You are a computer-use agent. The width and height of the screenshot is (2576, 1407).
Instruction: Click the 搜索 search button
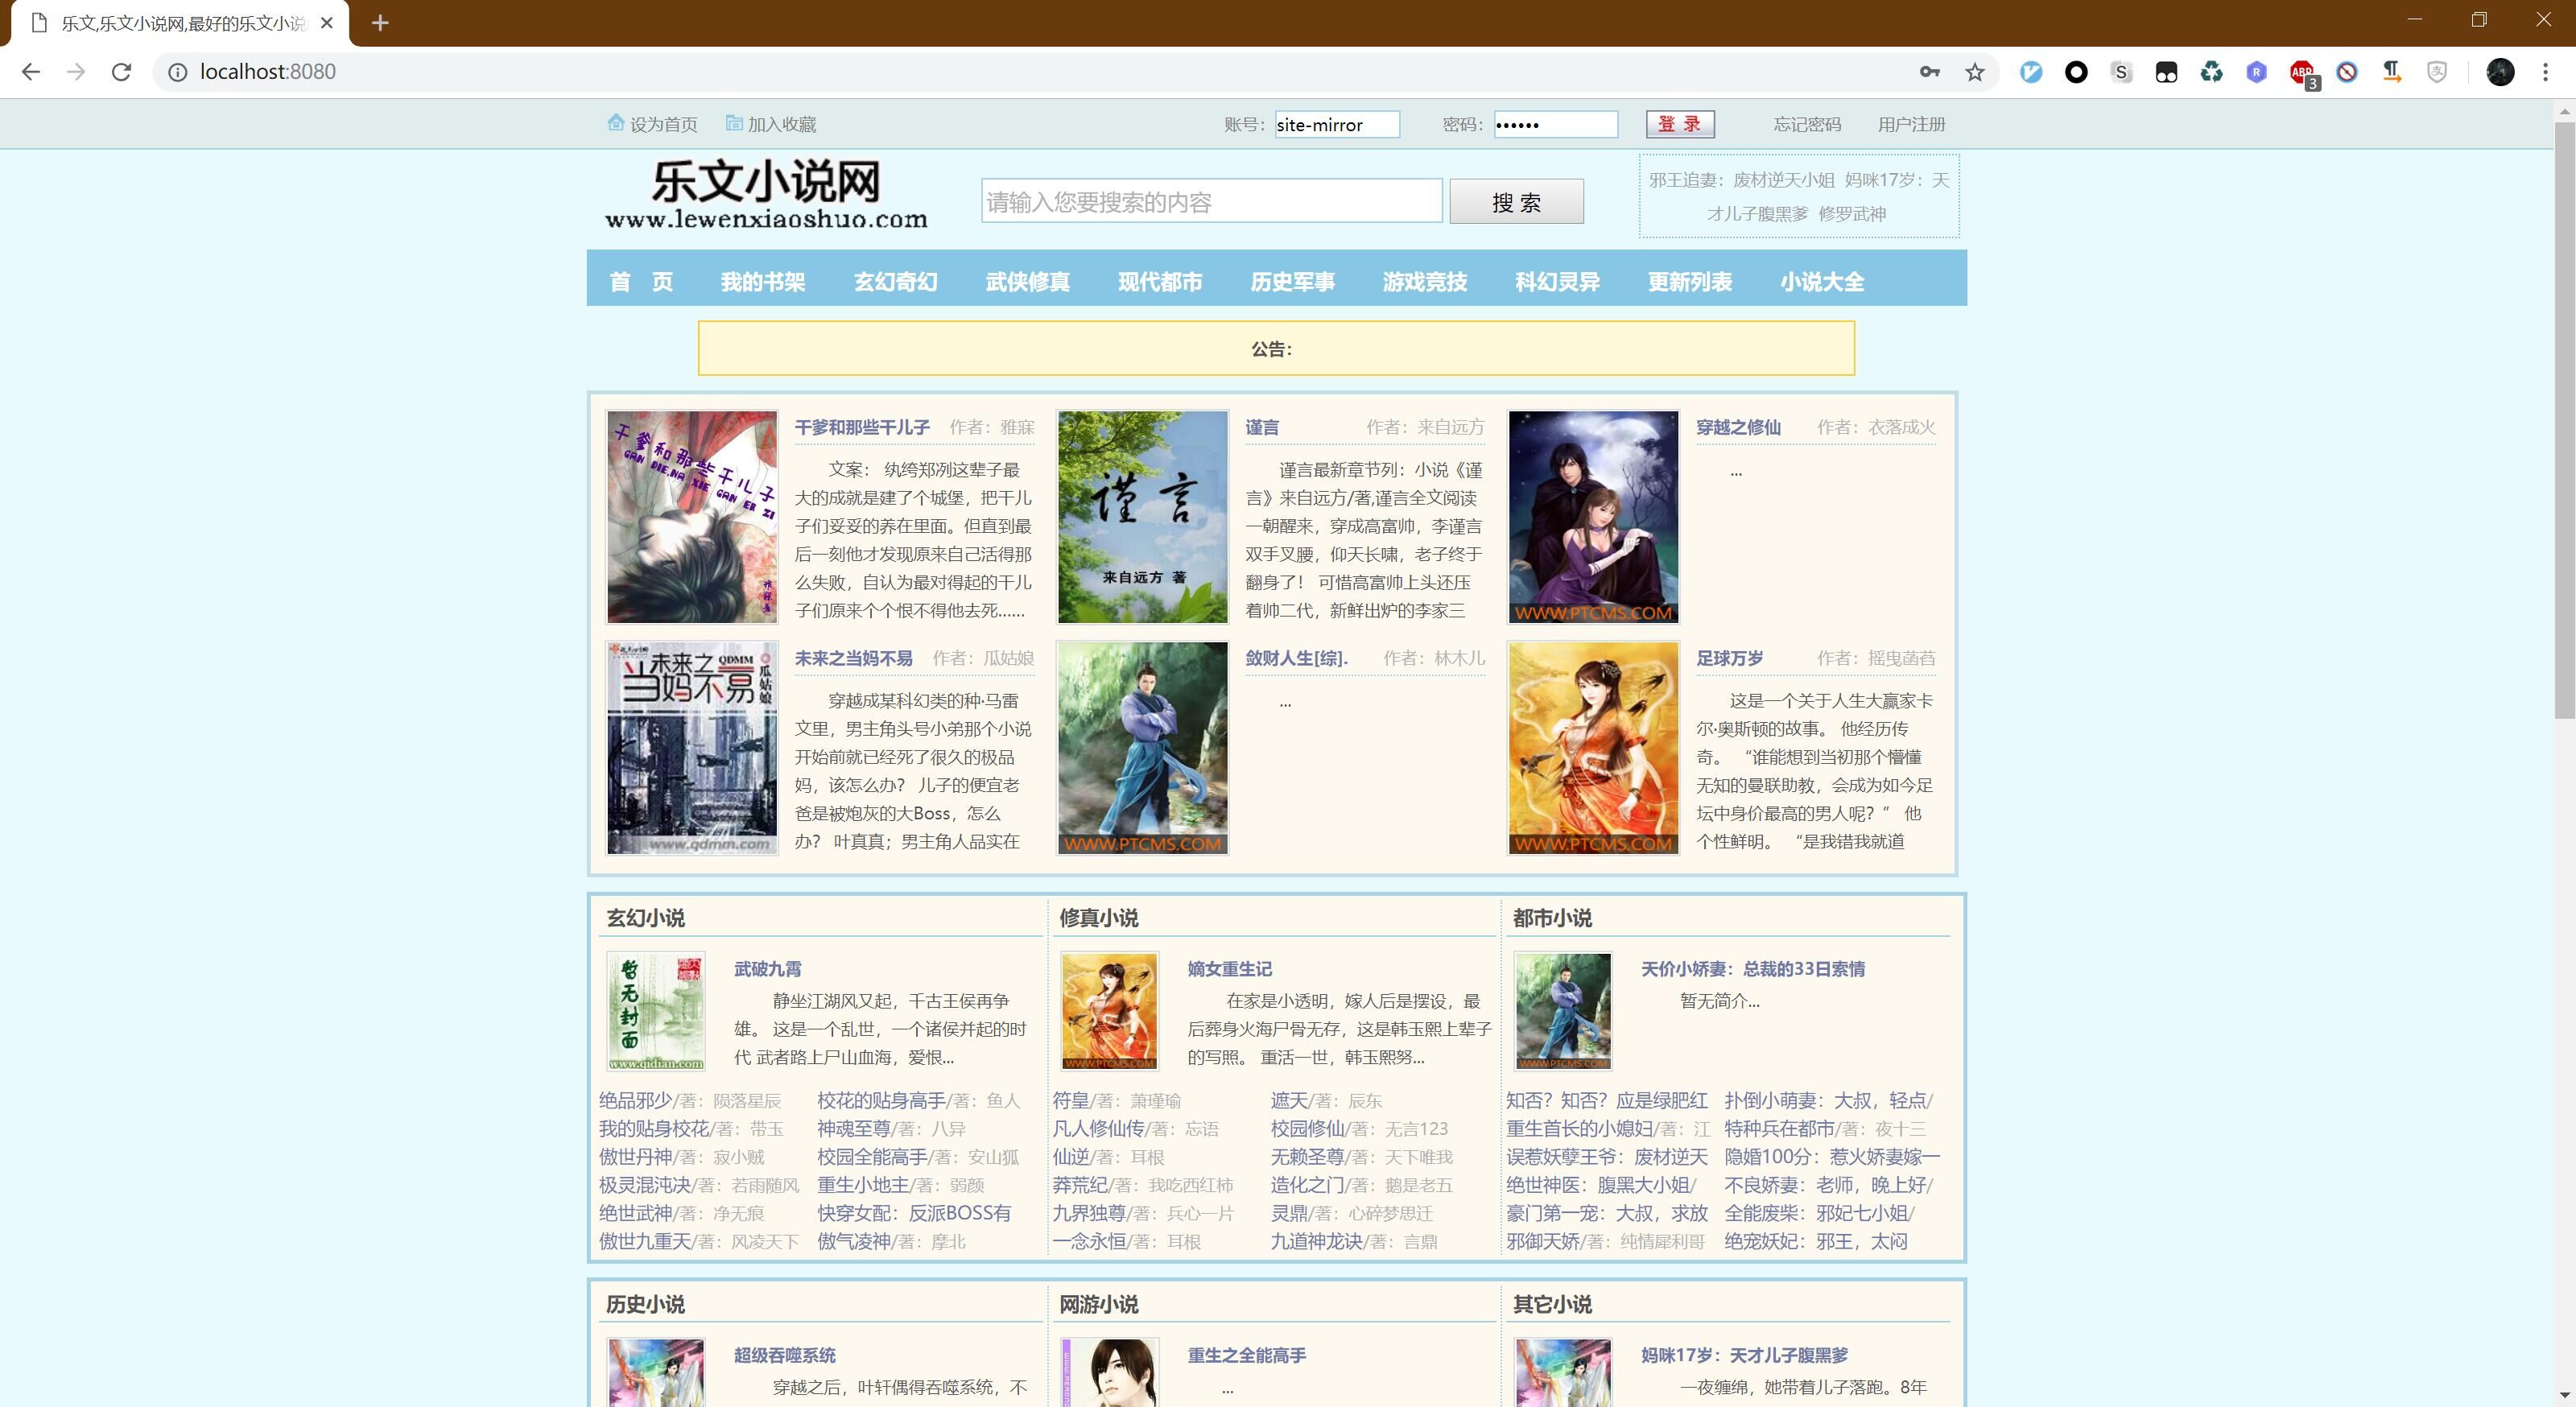(1516, 202)
